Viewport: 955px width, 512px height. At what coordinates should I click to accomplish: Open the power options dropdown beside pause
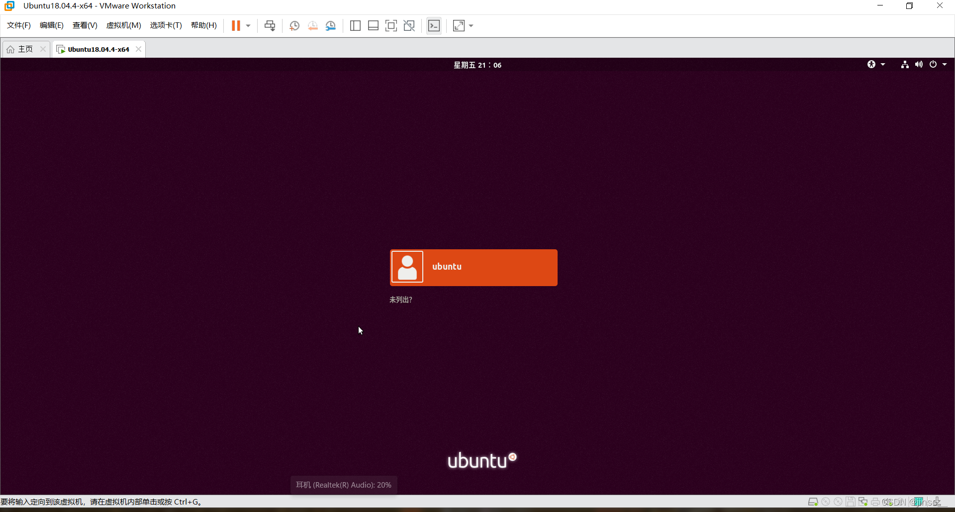(x=248, y=25)
